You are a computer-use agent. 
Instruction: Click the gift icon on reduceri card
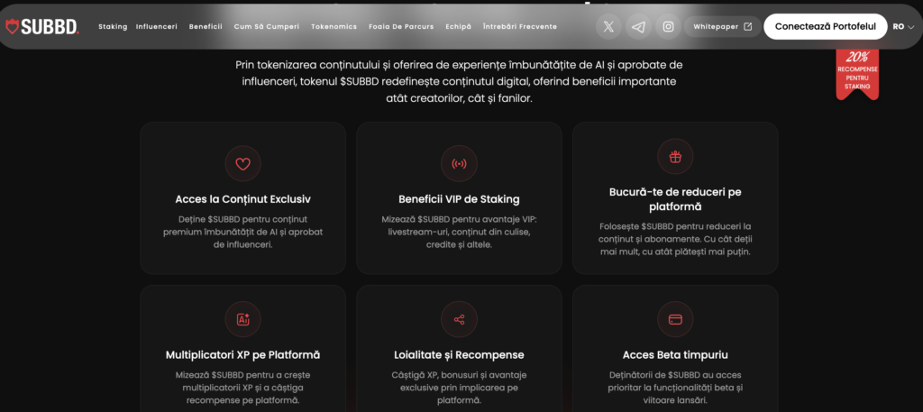[675, 157]
